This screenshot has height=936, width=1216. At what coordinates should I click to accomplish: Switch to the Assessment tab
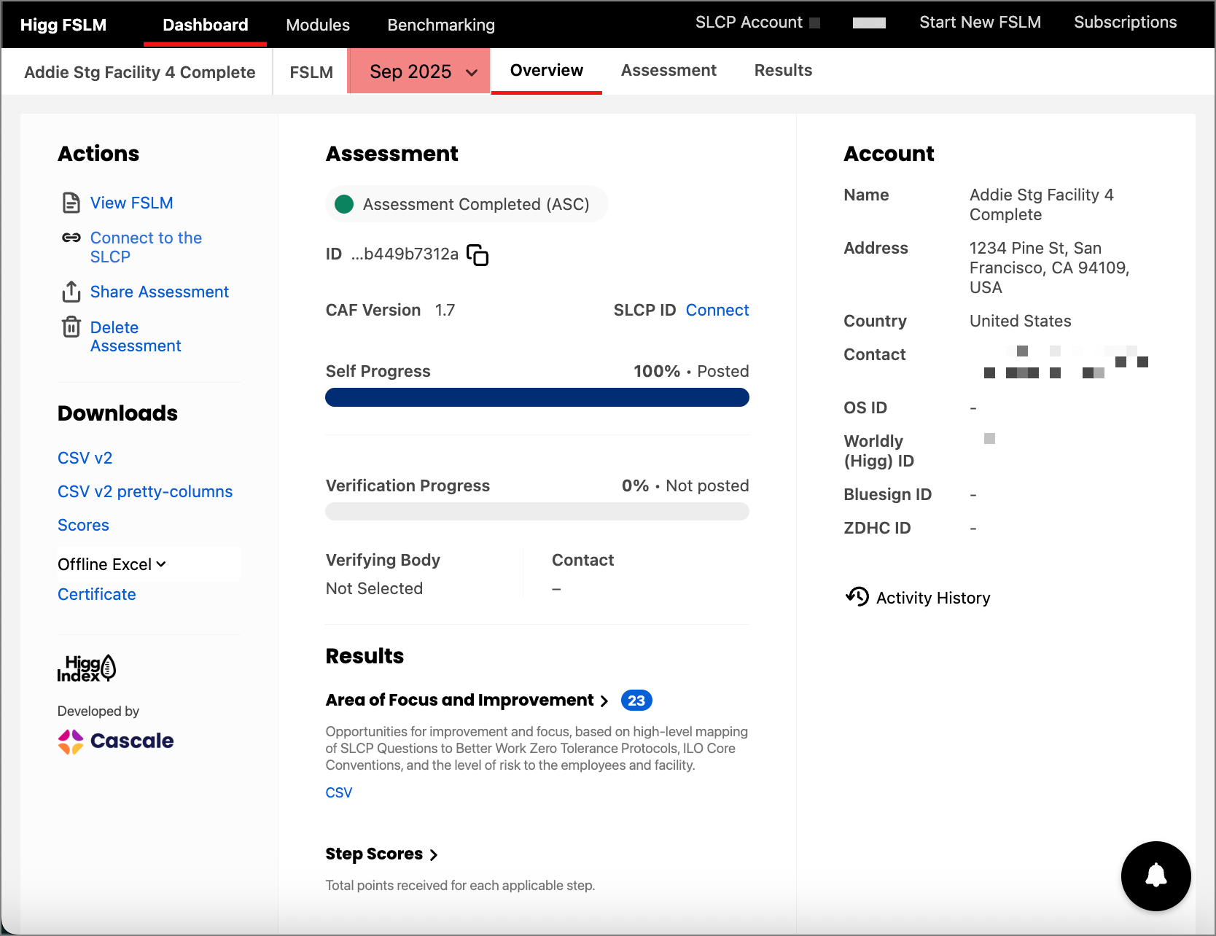[x=668, y=71]
